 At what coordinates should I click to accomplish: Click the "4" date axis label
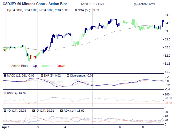65,127
